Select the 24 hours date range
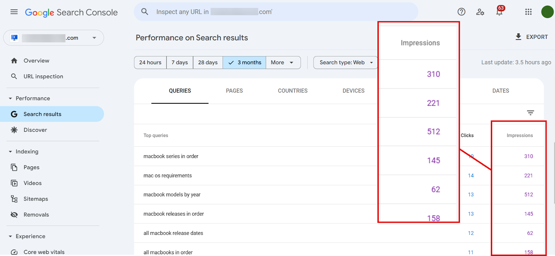The width and height of the screenshot is (555, 256). point(150,62)
